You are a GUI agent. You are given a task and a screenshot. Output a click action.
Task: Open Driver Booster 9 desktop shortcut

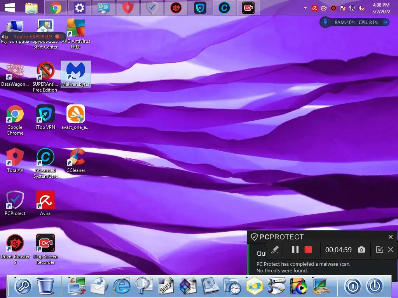15,249
